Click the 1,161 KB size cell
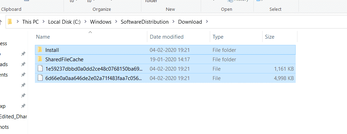 [284, 69]
